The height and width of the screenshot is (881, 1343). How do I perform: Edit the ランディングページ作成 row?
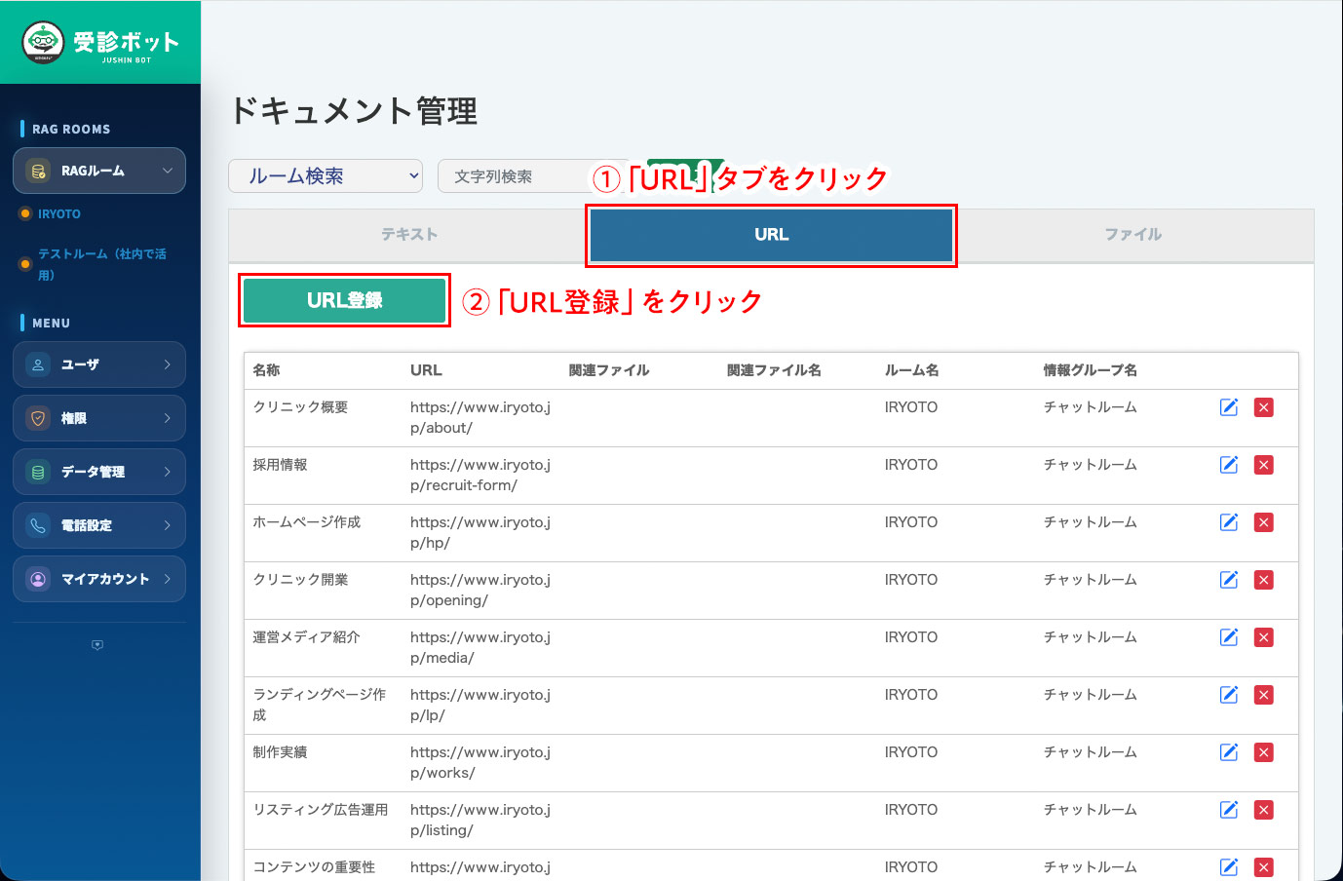[x=1229, y=695]
